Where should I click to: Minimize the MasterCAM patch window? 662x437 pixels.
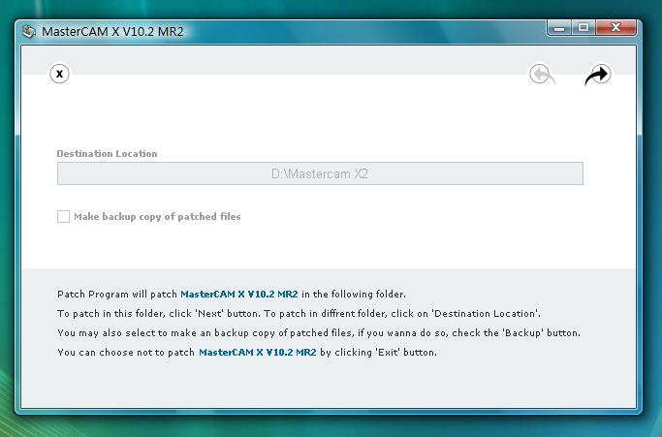(559, 28)
